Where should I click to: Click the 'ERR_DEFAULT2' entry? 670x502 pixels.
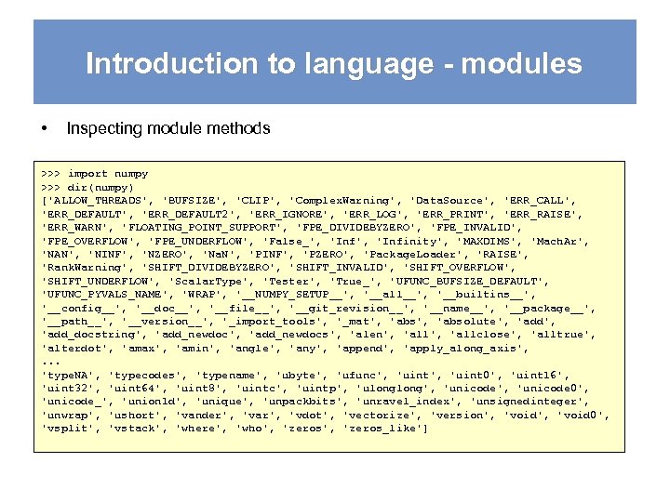point(188,214)
